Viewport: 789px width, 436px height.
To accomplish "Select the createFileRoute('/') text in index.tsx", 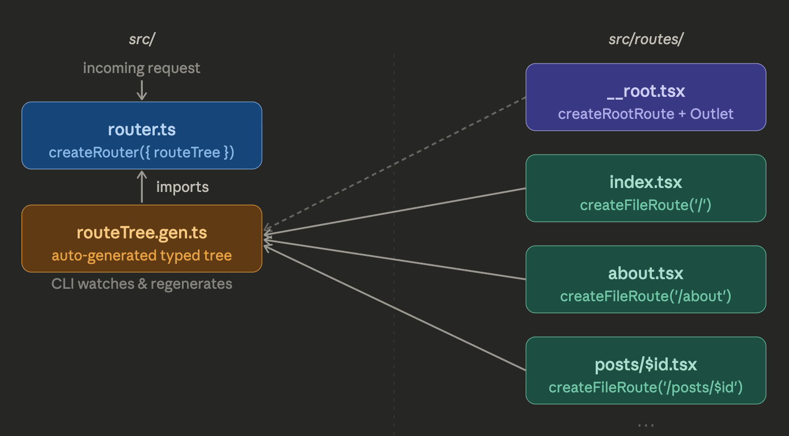I will pos(646,205).
